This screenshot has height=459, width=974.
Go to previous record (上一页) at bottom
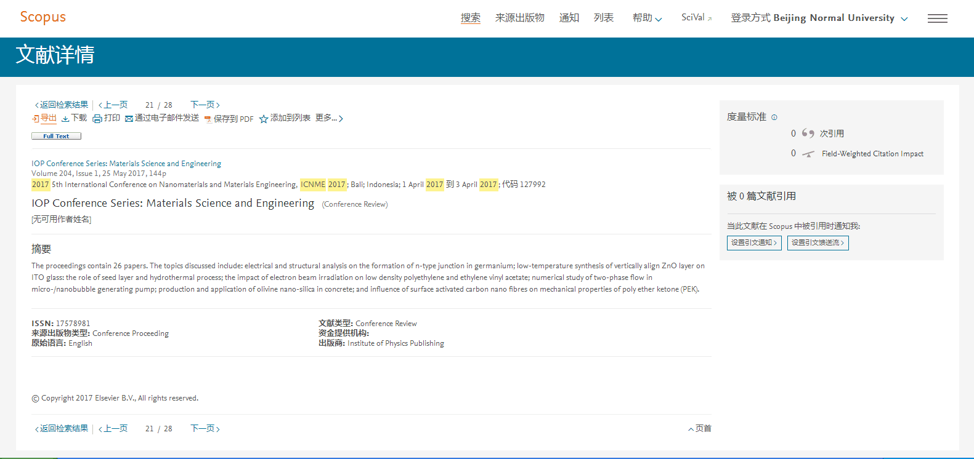(113, 428)
